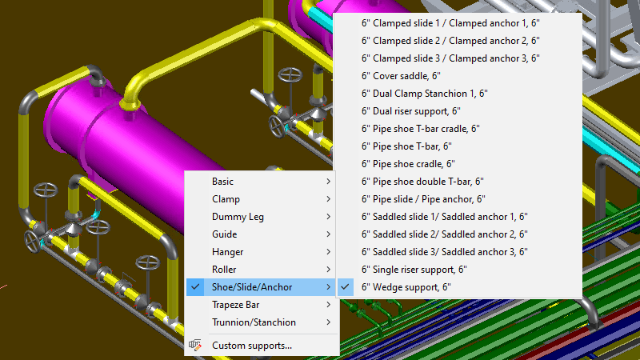Image resolution: width=640 pixels, height=360 pixels.
Task: Expand the Trunnion/Stanchion submenu arrow
Action: [x=328, y=322]
